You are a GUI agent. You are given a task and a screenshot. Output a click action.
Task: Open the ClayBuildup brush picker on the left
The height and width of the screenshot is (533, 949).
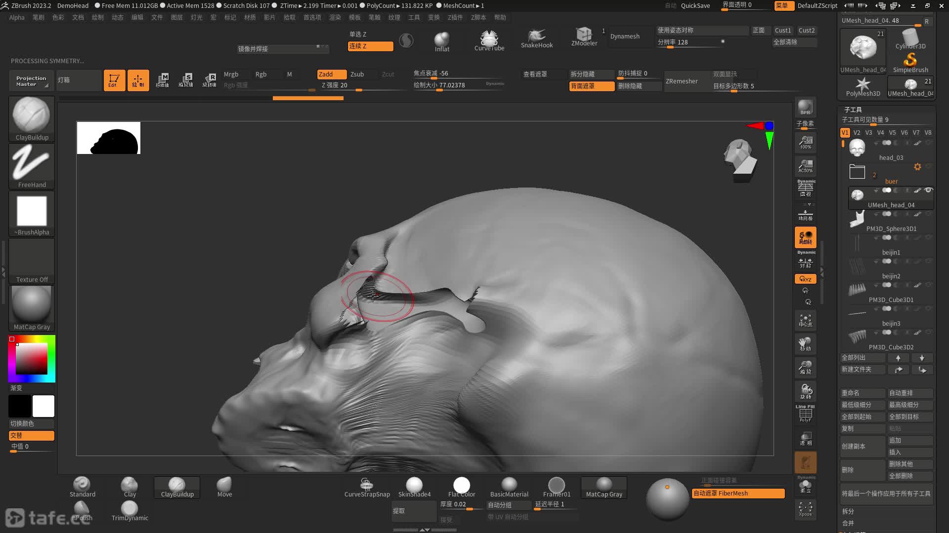pos(32,119)
